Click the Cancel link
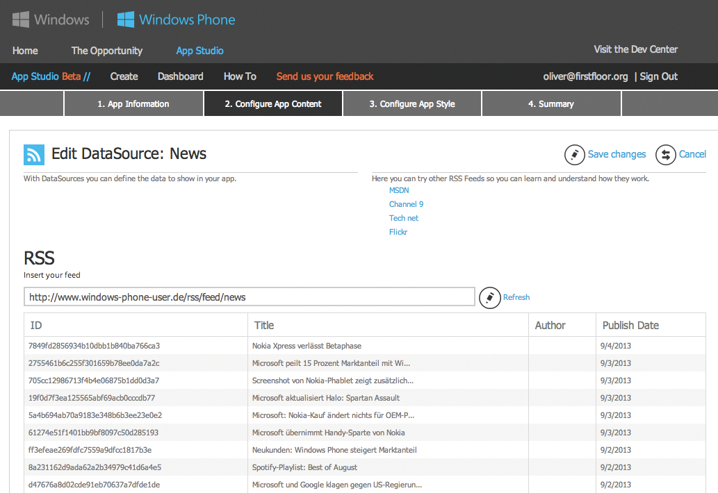This screenshot has height=493, width=718. click(692, 154)
